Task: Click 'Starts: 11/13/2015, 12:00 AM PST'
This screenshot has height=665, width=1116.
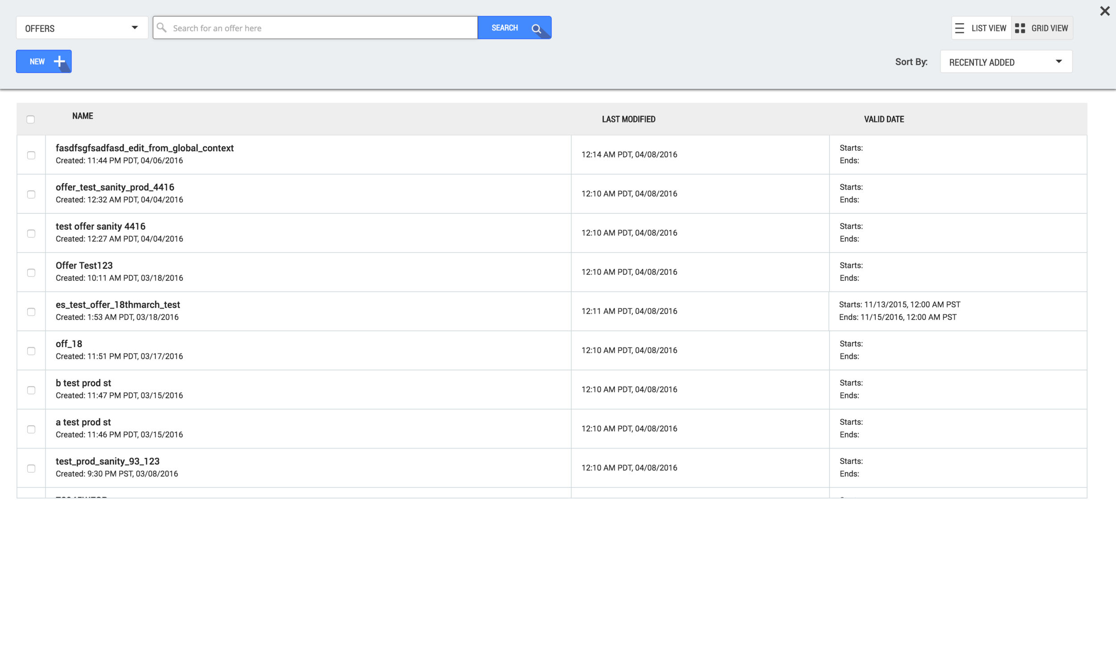Action: coord(899,305)
